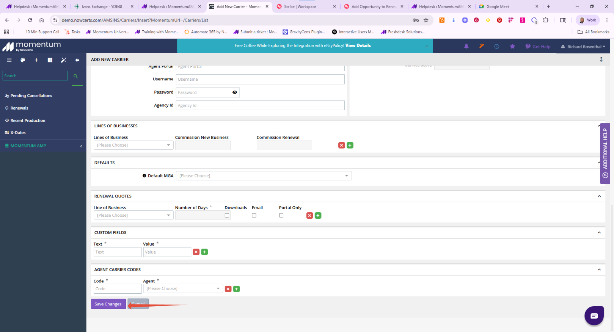This screenshot has width=614, height=332.
Task: Switch to Add Opportunity to Renewal tab
Action: click(x=373, y=6)
